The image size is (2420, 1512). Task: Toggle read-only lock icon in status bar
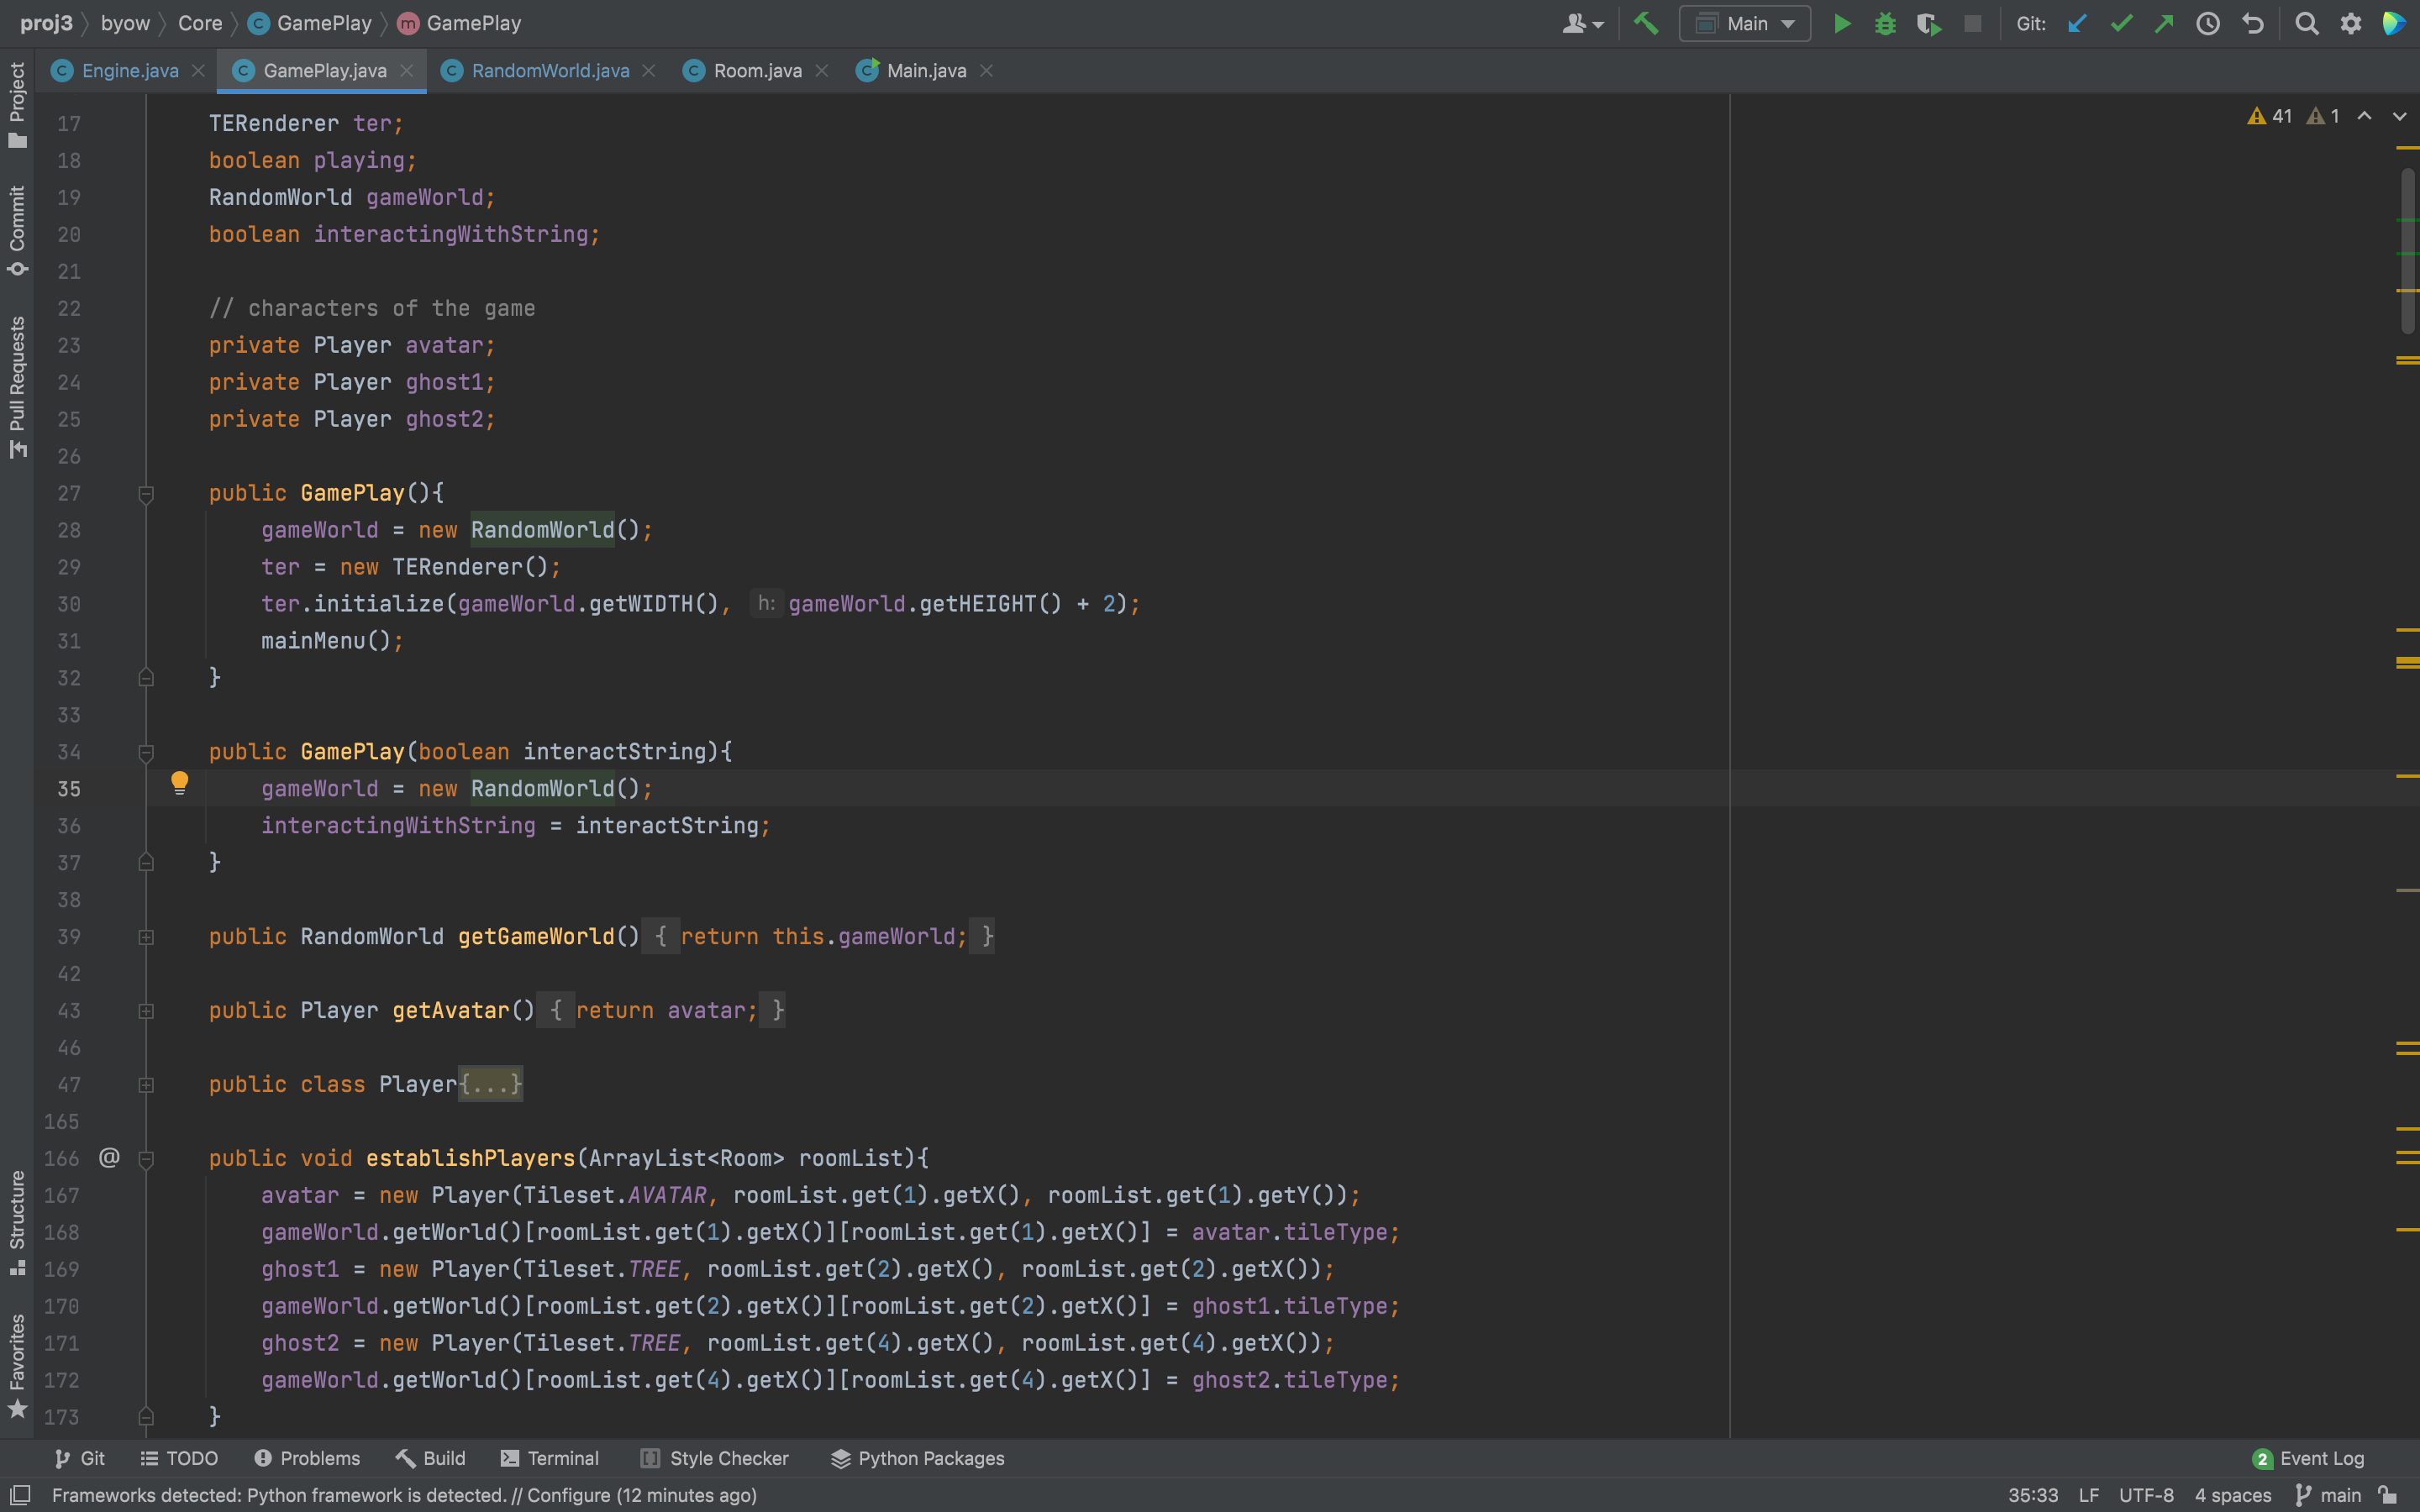(x=2388, y=1495)
